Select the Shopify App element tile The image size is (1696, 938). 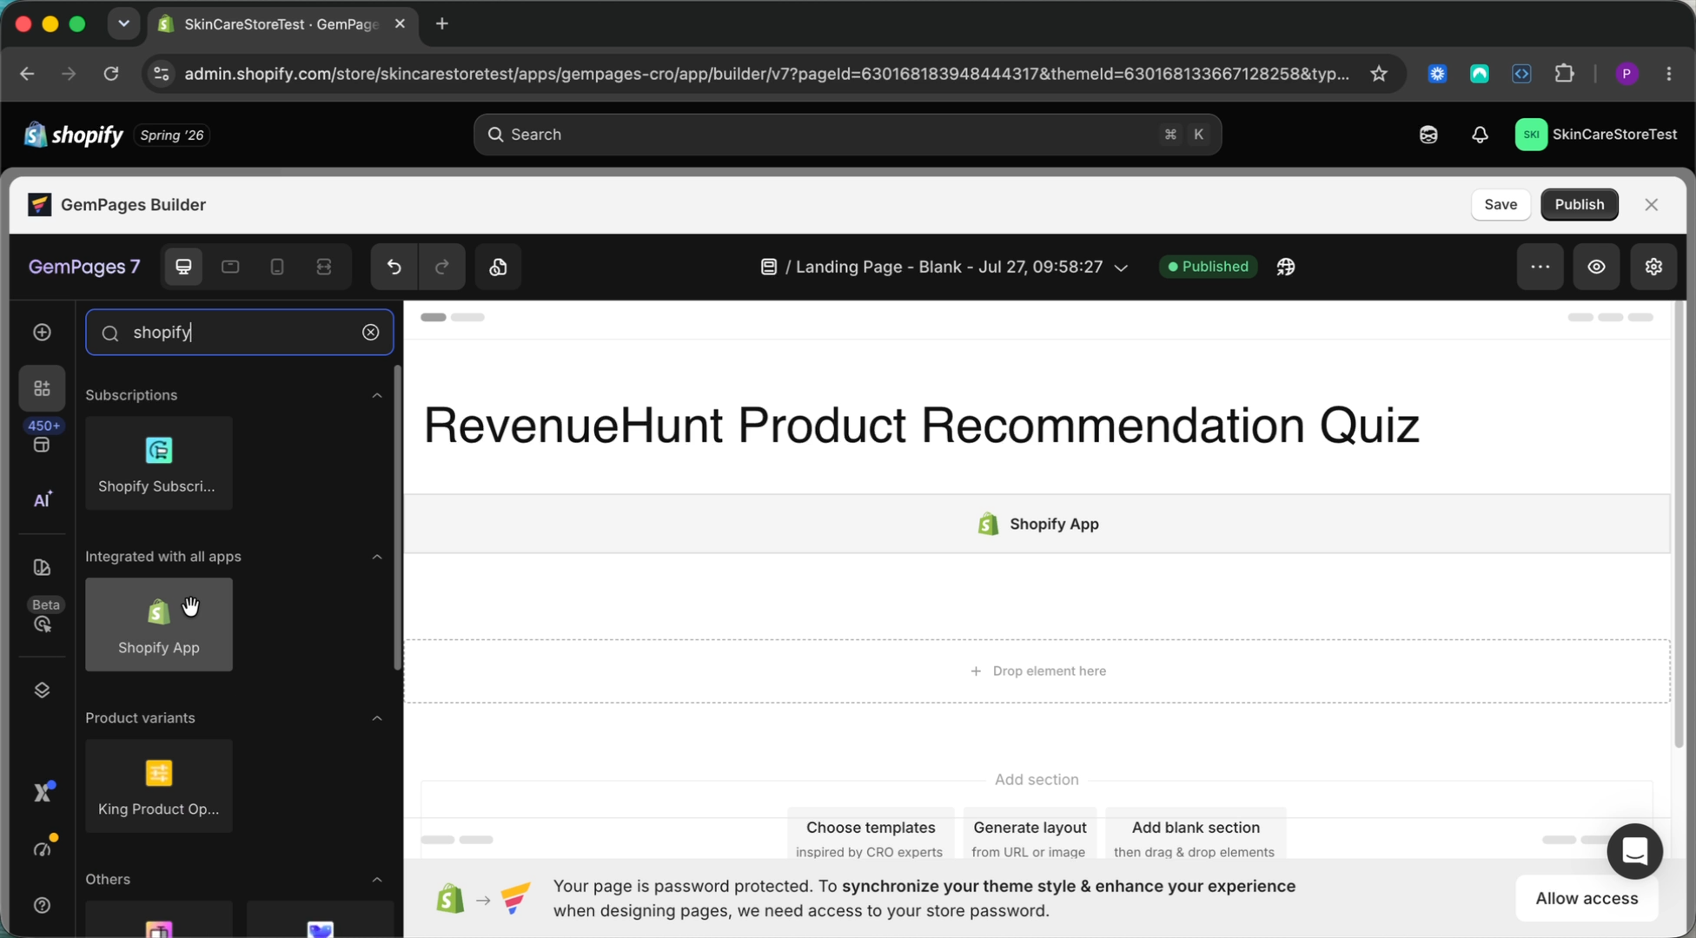[x=159, y=624]
